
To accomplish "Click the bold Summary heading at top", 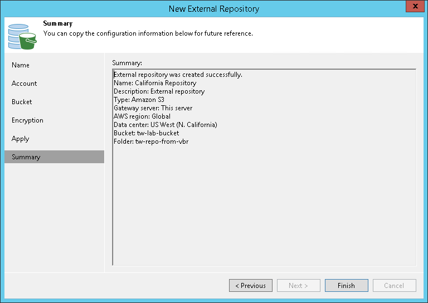I will coord(58,23).
